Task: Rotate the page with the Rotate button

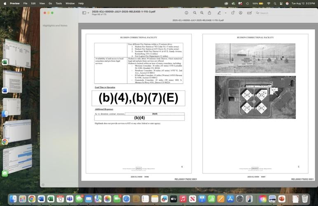Action: coord(233,13)
